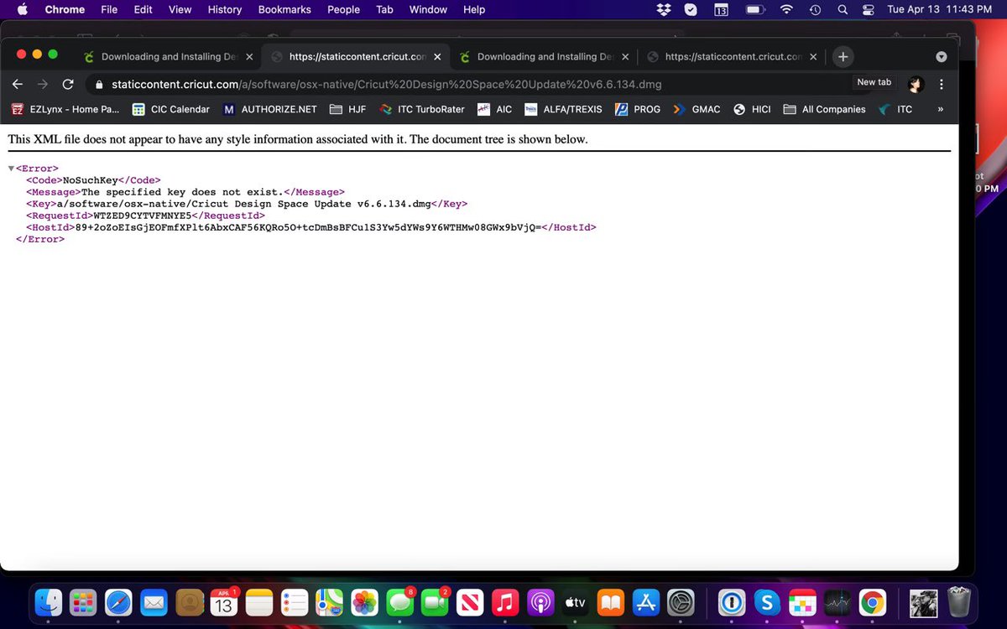Open Apple News from Dock
This screenshot has height=629, width=1007.
(470, 602)
